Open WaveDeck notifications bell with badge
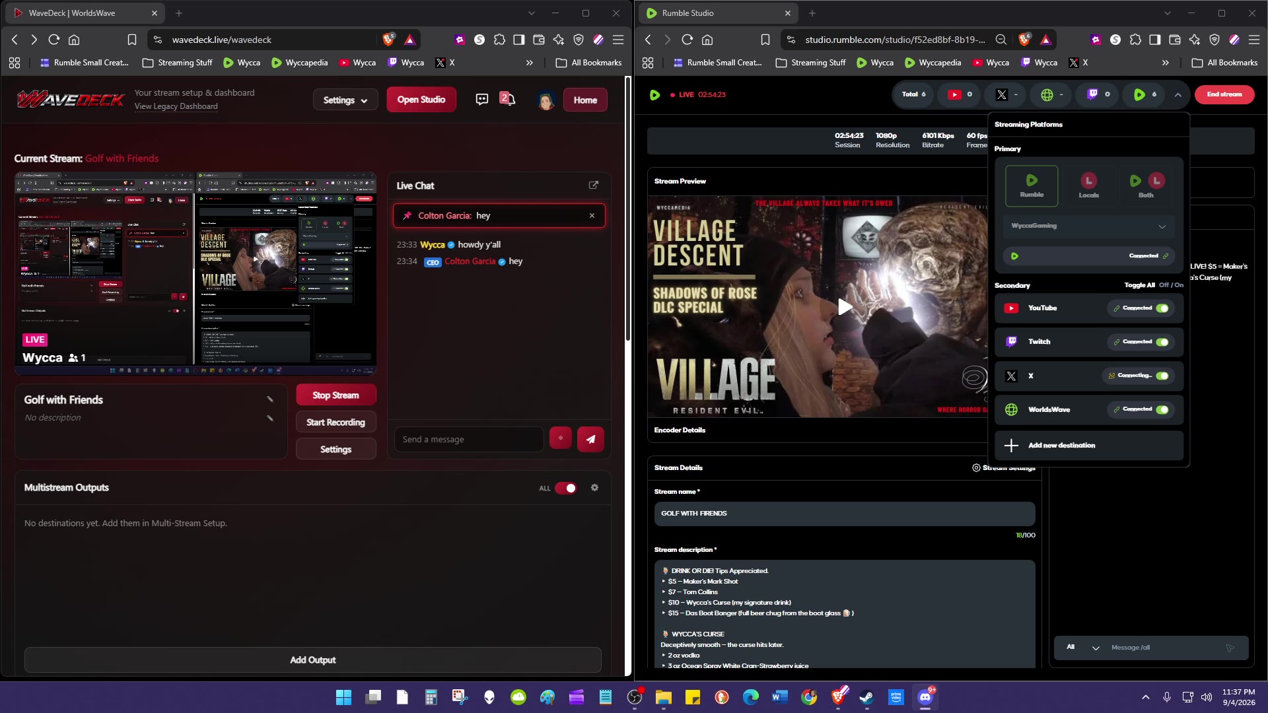 click(507, 99)
